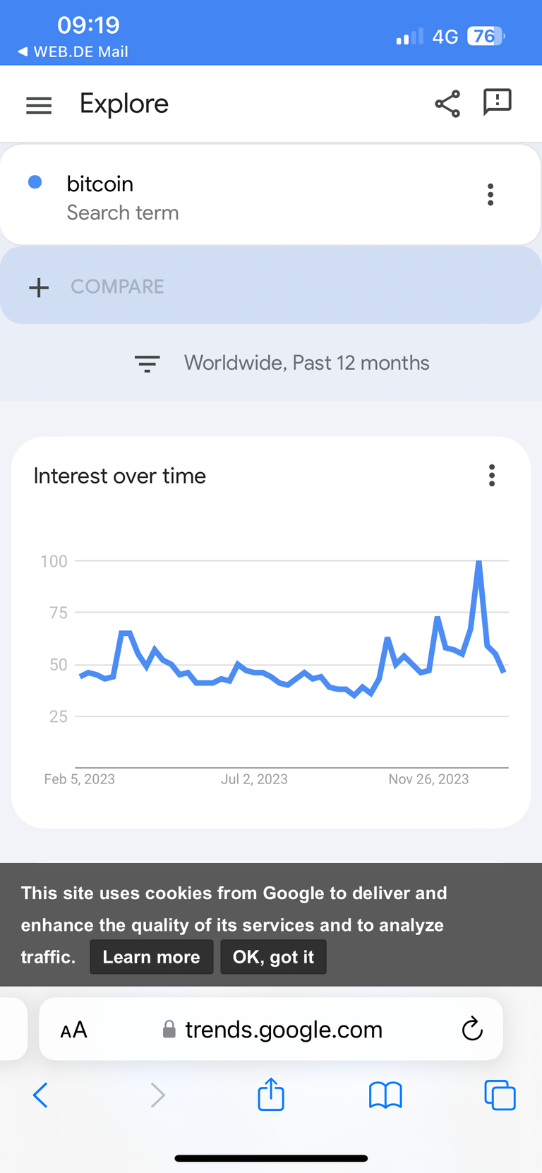Image resolution: width=542 pixels, height=1173 pixels.
Task: Select the bitcoin search term field
Action: coord(271,195)
